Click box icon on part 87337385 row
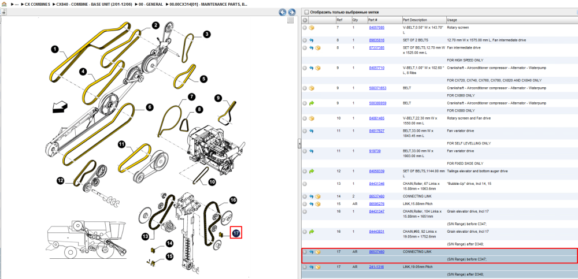 [x=318, y=48]
